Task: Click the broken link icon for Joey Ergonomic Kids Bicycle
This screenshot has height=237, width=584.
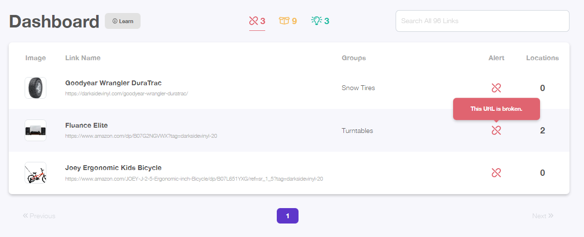Action: coord(496,172)
